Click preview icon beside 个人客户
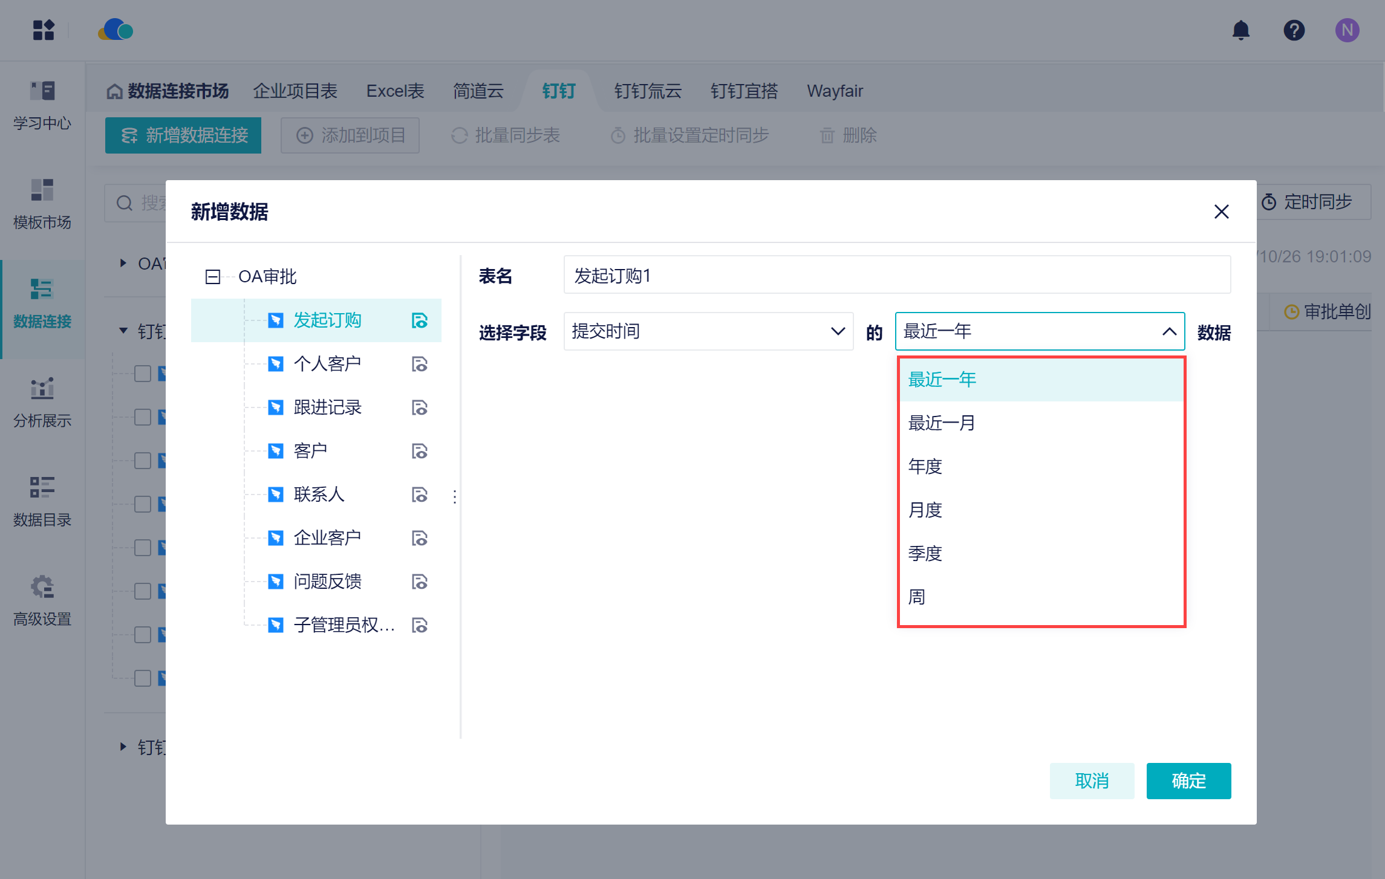 [x=420, y=364]
